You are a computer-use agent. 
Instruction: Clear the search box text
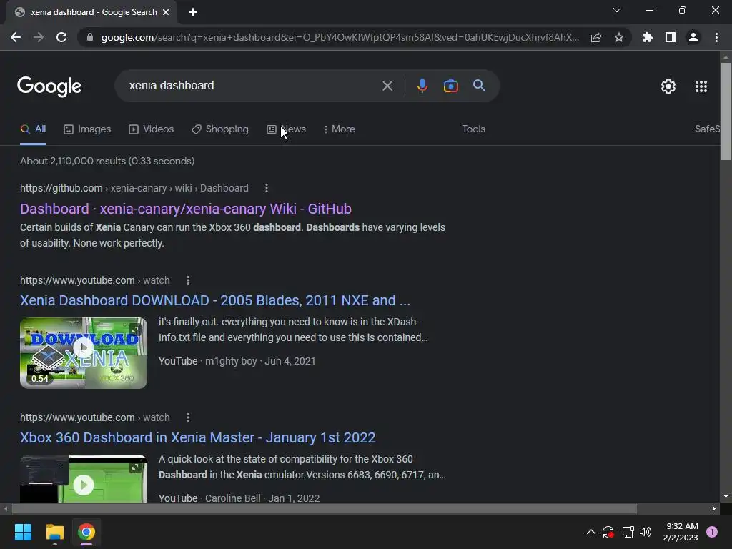[x=387, y=86]
